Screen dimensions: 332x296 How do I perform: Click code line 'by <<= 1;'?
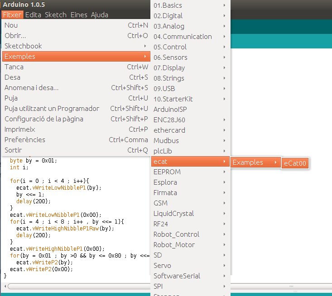click(30, 195)
